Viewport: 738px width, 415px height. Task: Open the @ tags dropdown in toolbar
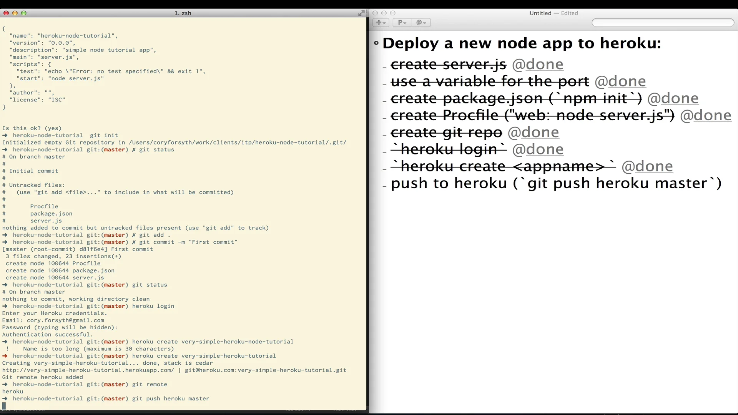tap(421, 23)
